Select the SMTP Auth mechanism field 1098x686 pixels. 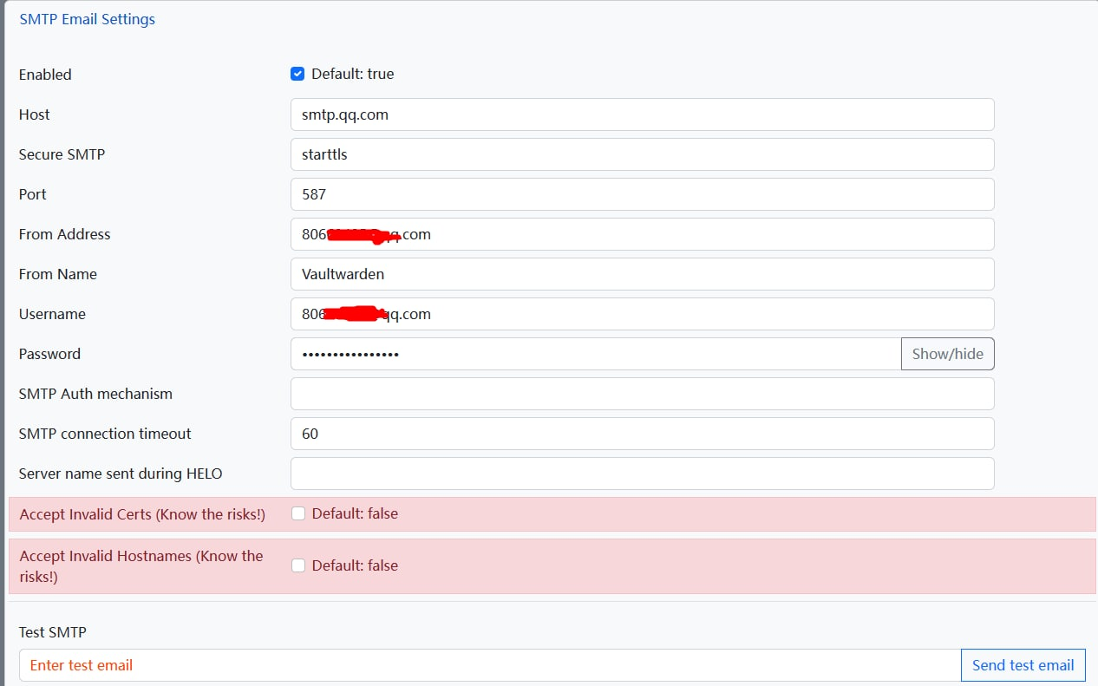[x=642, y=394]
